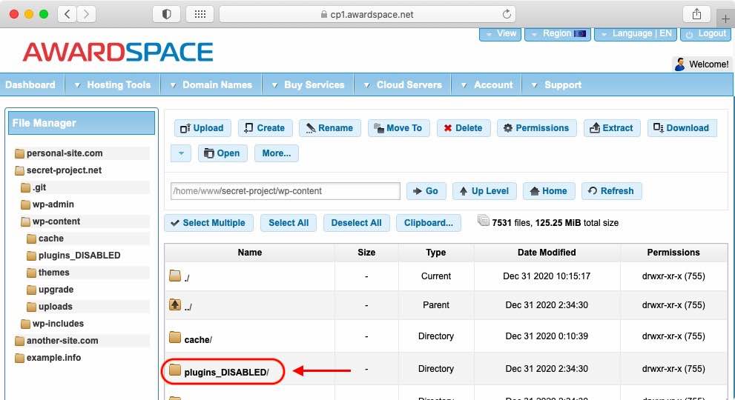
Task: Open Safari privacy shield report
Action: coord(166,14)
